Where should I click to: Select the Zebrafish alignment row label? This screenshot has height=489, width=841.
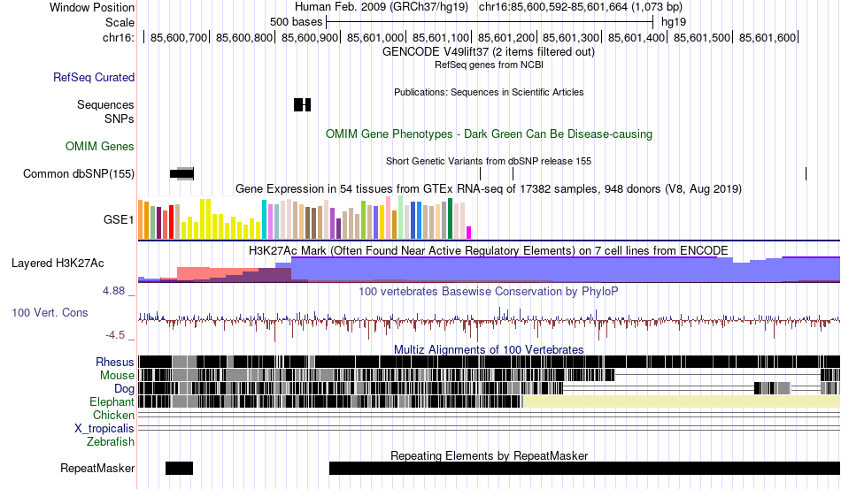(x=111, y=442)
